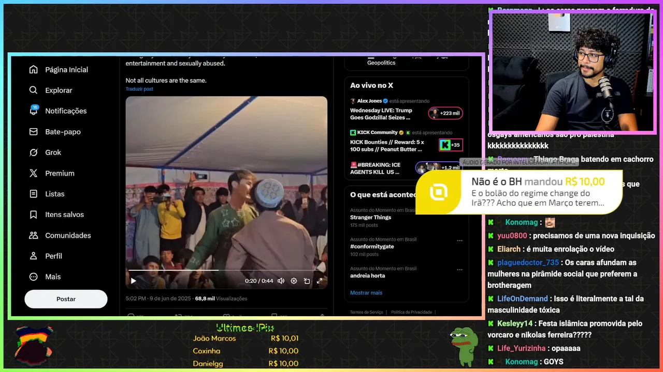The height and width of the screenshot is (372, 663).
Task: Click chat username Eliarch
Action: click(x=509, y=249)
